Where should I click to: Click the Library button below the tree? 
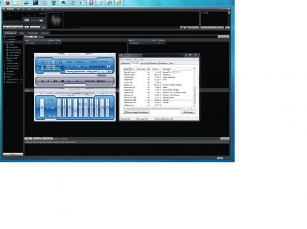tap(13, 154)
